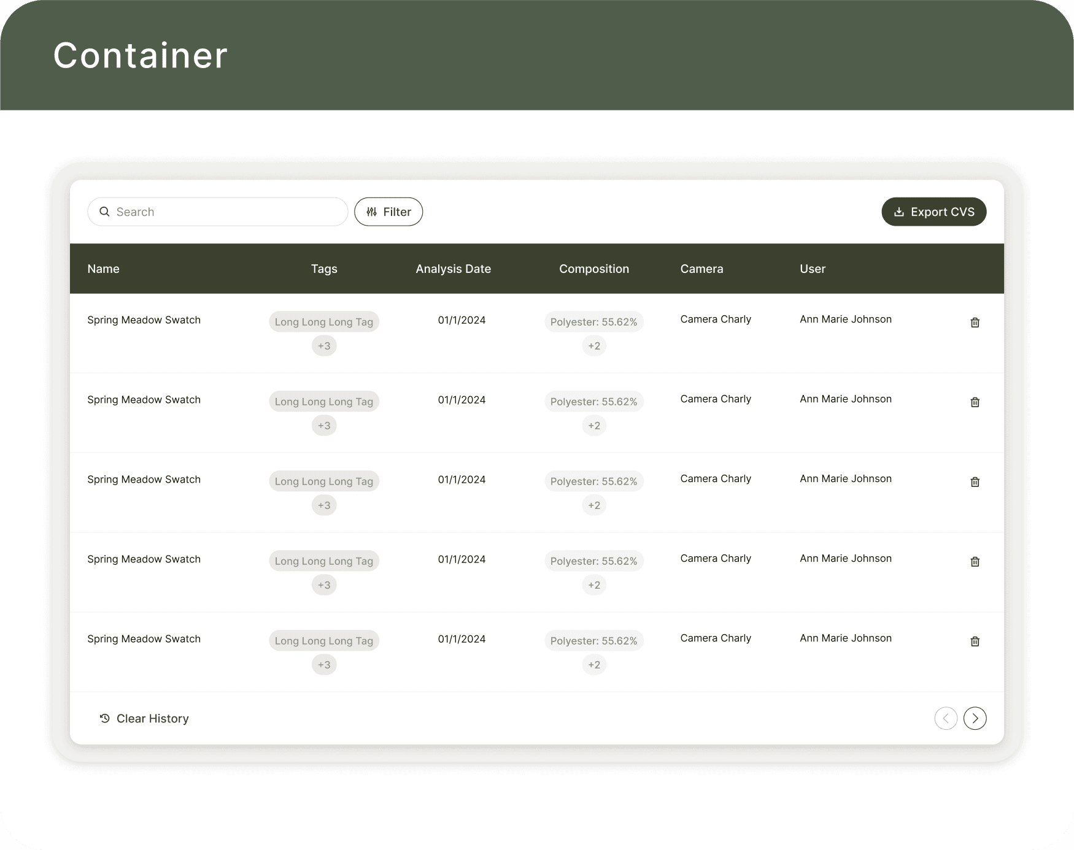Expand the +3 tags badge in the fourth row
The image size is (1074, 850).
tap(324, 585)
